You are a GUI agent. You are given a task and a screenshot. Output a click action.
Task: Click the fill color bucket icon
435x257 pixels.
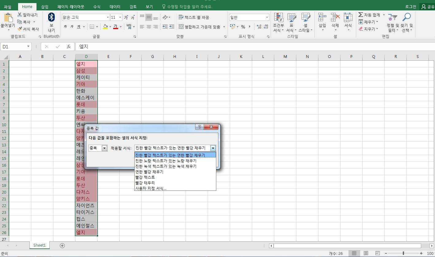tap(106, 27)
